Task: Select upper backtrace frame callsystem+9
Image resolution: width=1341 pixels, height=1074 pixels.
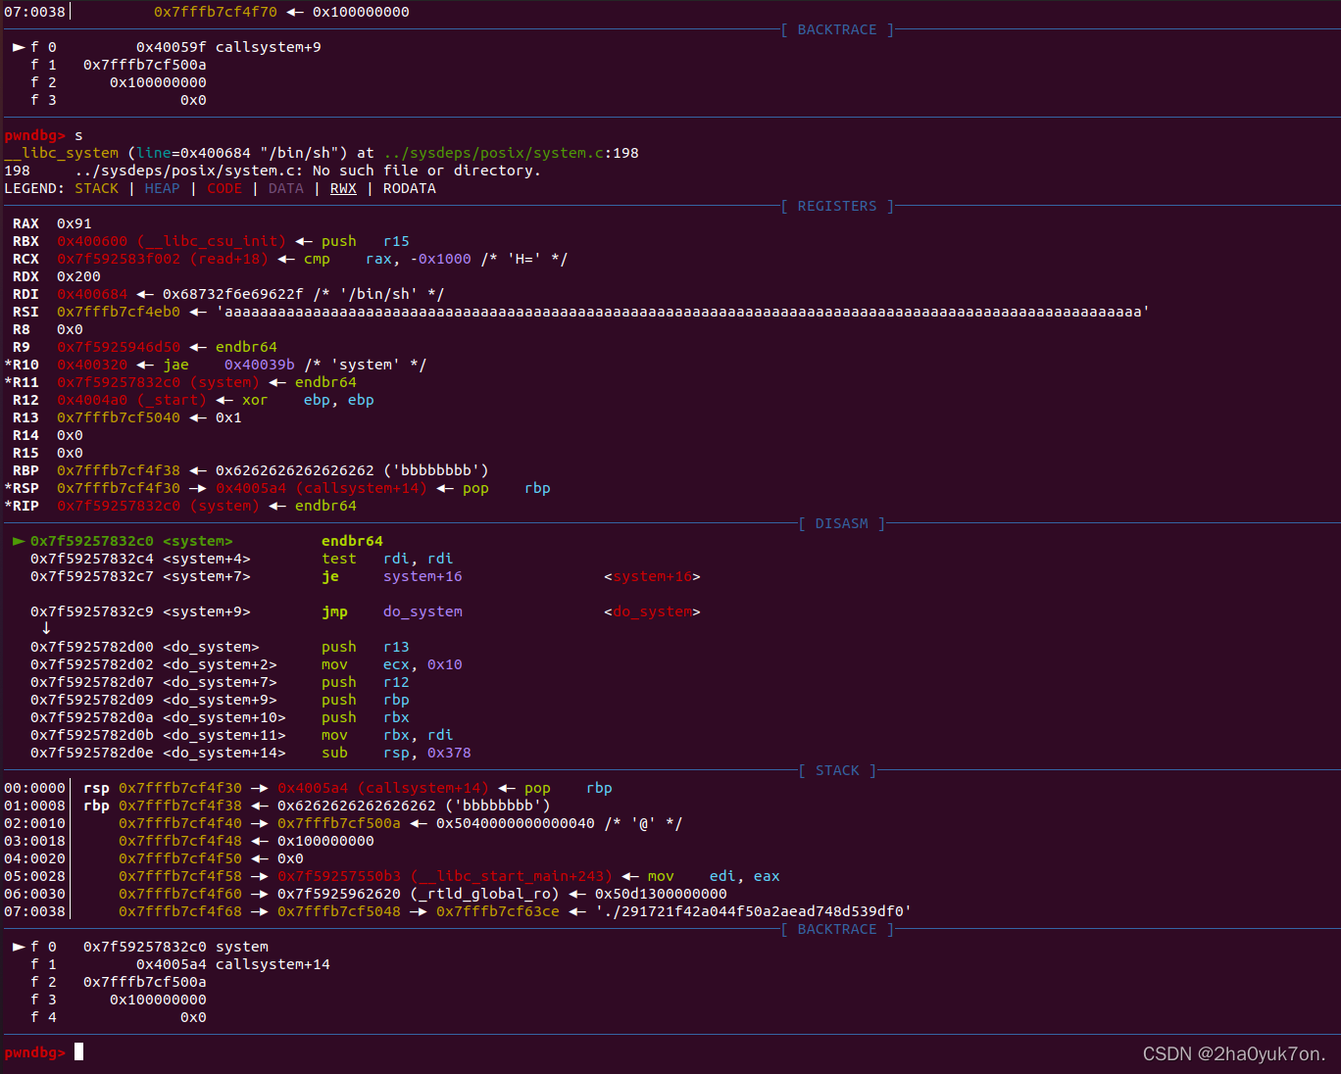Action: coord(175,47)
